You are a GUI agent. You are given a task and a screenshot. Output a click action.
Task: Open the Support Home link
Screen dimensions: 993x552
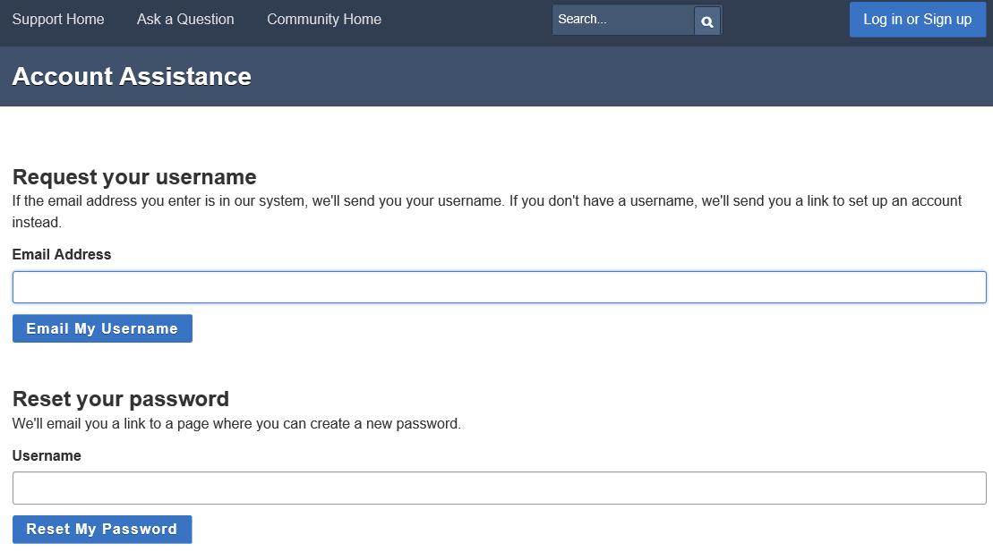(58, 19)
